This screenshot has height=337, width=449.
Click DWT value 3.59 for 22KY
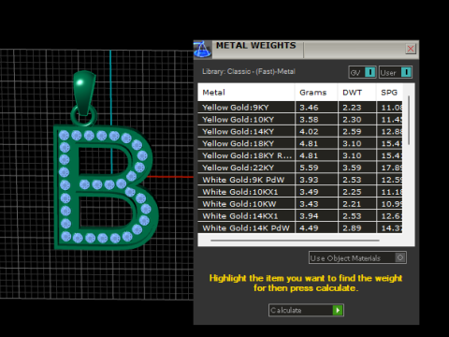[x=352, y=168]
